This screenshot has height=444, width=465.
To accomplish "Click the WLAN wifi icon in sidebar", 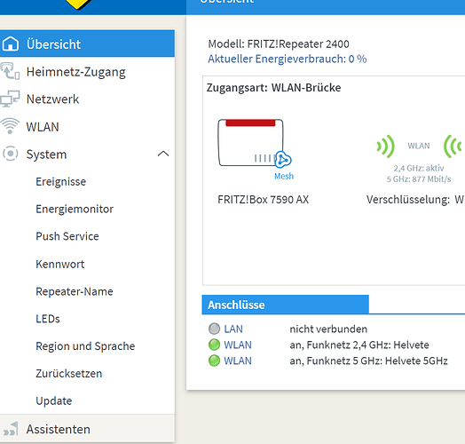I will [x=10, y=126].
